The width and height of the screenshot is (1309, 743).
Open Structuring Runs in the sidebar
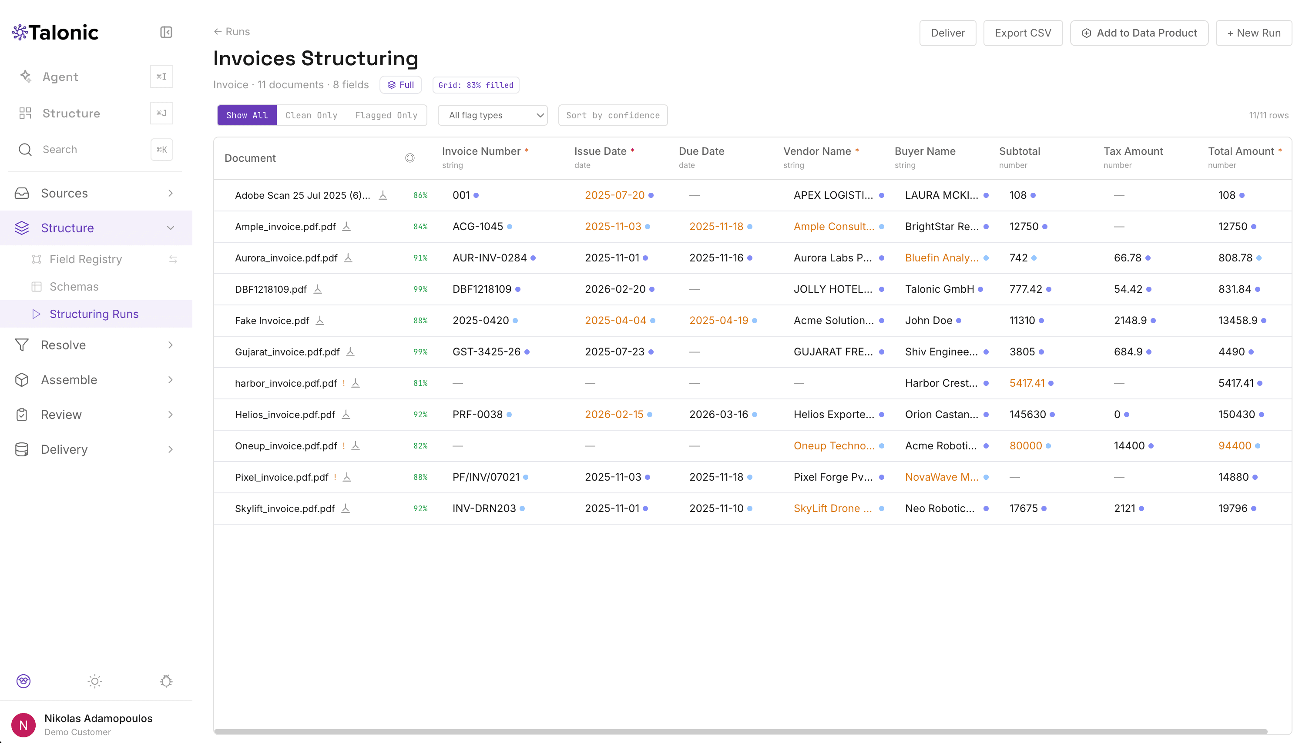[x=96, y=314]
